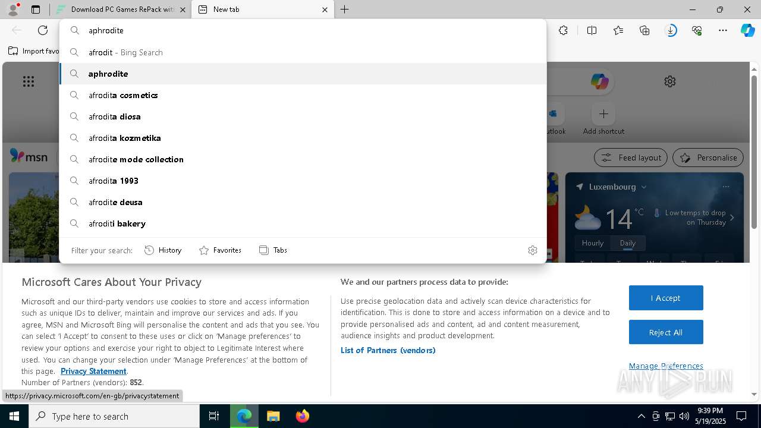Filter search by History
The width and height of the screenshot is (761, 428).
point(163,250)
